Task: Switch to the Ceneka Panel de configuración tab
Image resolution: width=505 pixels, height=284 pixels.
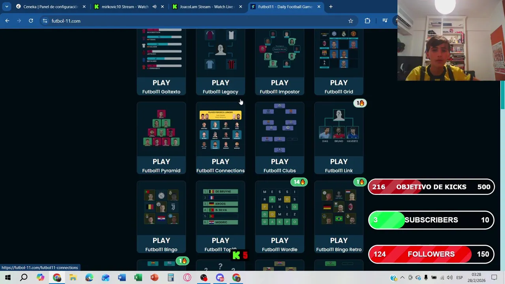Action: [50, 7]
